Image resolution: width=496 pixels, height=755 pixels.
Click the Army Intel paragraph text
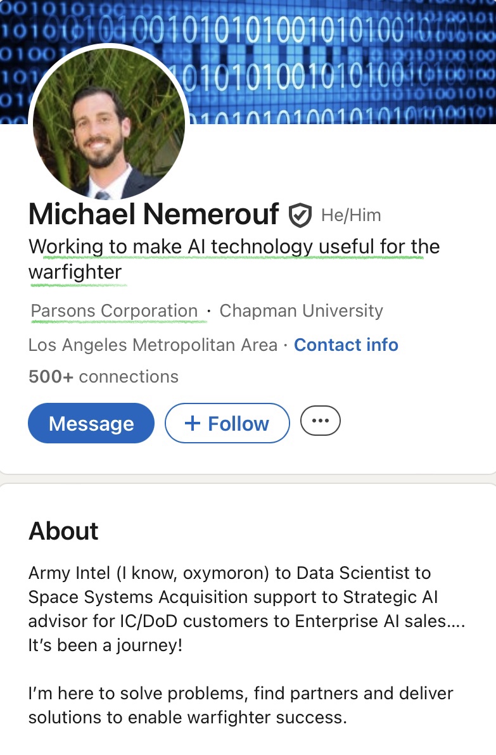tap(247, 597)
